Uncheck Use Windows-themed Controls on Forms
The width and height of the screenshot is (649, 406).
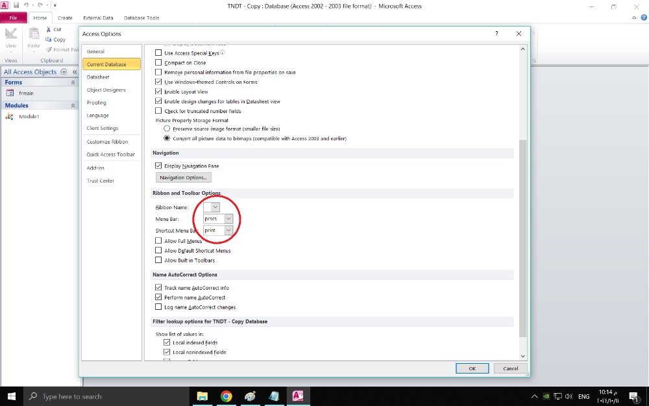pyautogui.click(x=158, y=82)
